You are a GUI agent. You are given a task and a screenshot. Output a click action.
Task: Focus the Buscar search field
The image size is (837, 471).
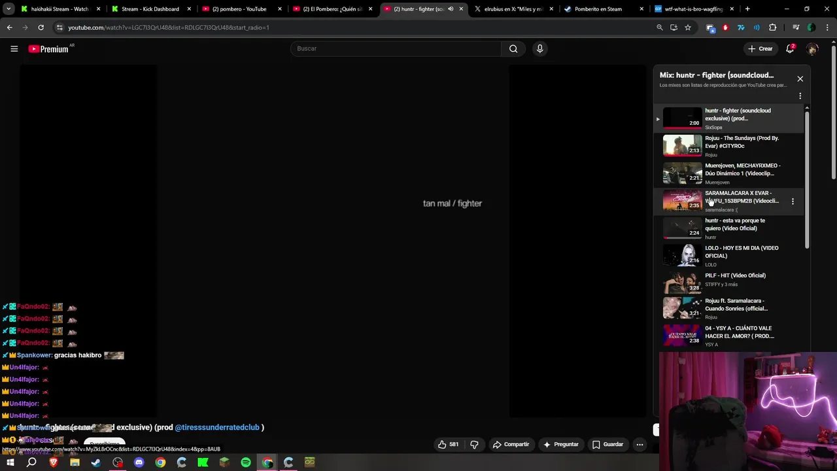pos(396,48)
